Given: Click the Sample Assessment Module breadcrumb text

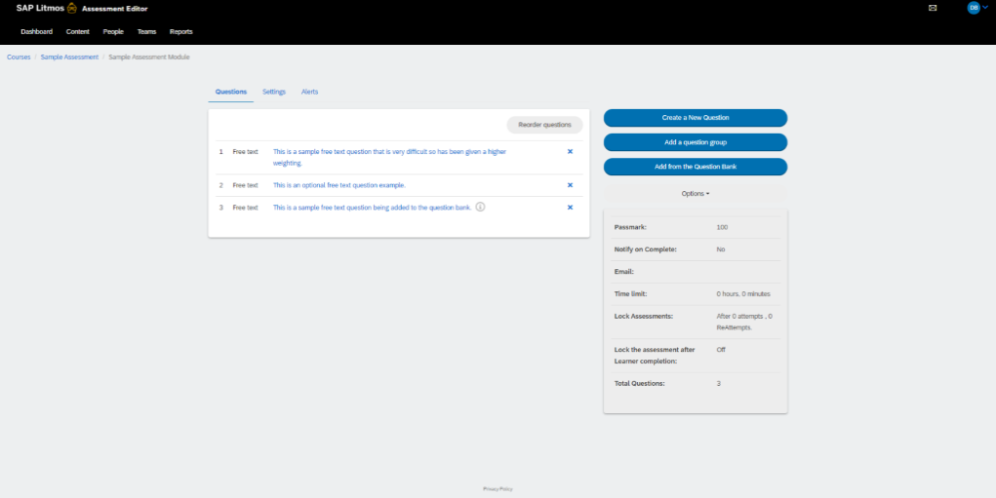Looking at the screenshot, I should (x=149, y=57).
